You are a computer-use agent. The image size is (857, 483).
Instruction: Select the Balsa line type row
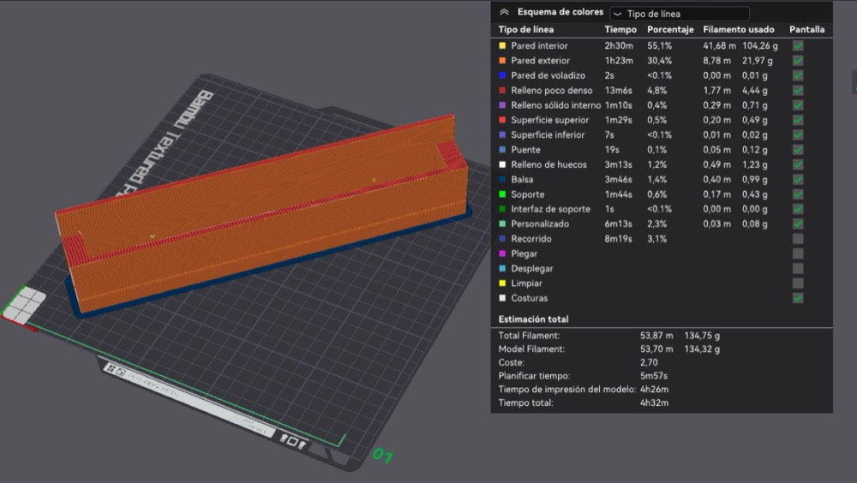662,179
